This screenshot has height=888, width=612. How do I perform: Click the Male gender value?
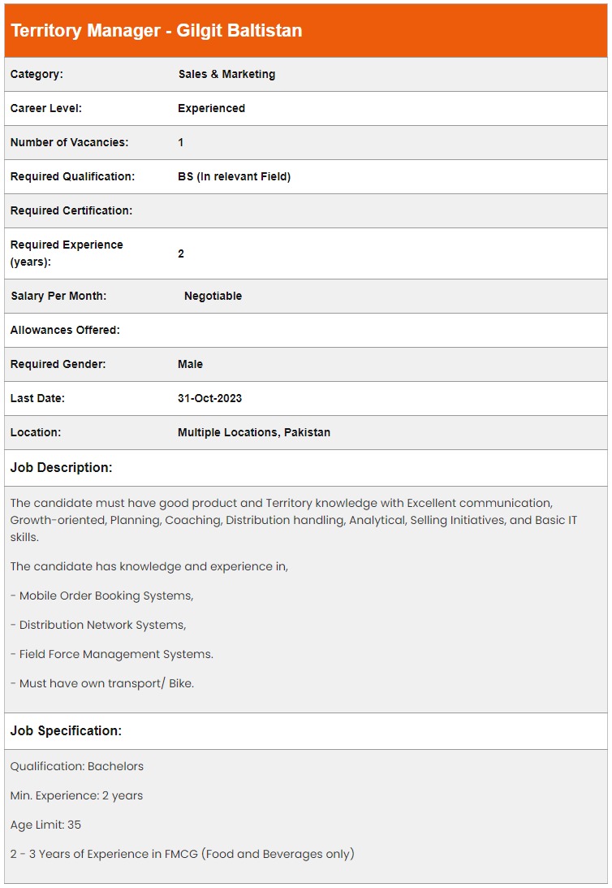(190, 364)
